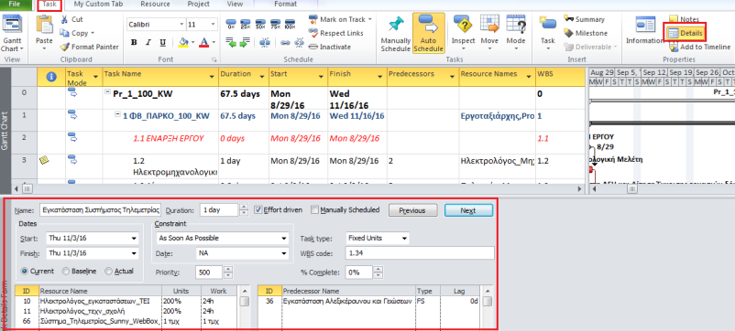This screenshot has width=735, height=331.
Task: Click the Split Task icon
Action: click(265, 43)
